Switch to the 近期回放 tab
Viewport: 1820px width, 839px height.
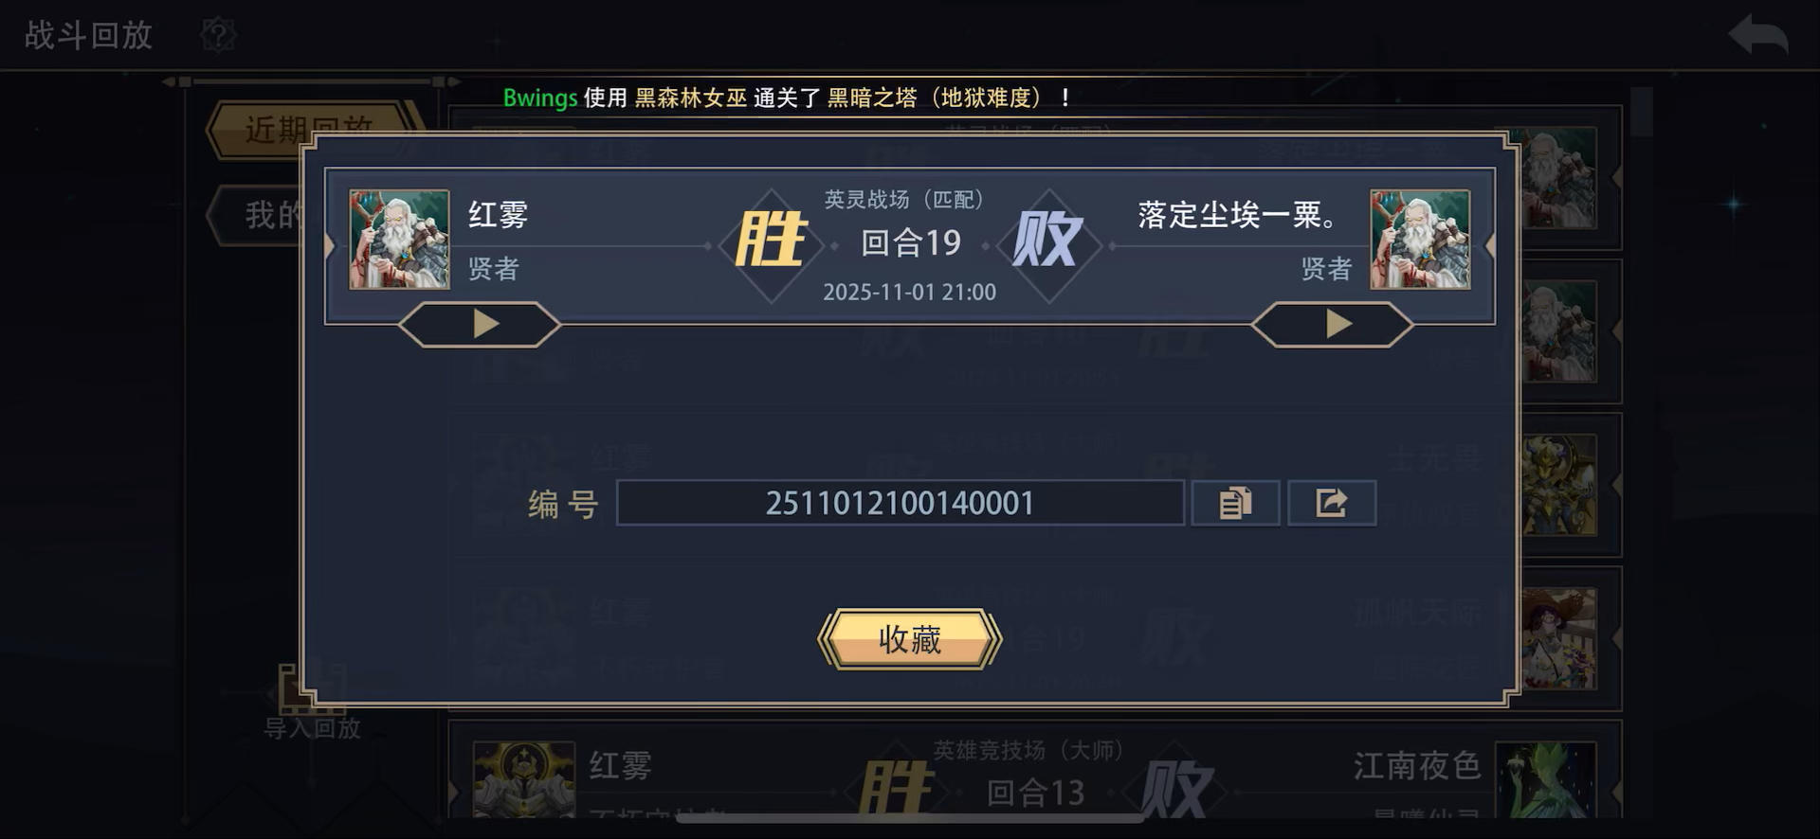(x=311, y=130)
